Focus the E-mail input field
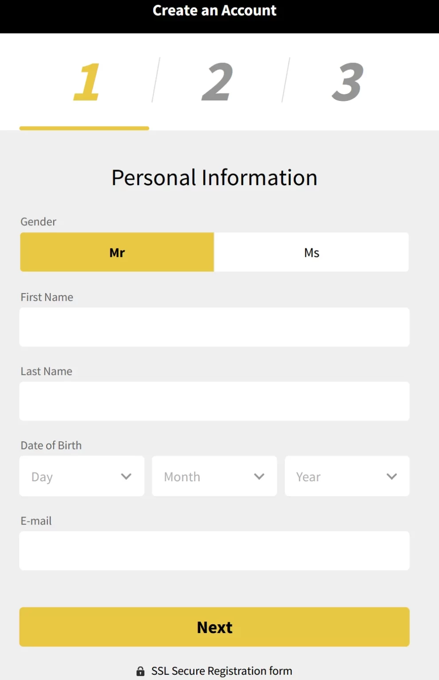The width and height of the screenshot is (439, 680). pos(214,551)
